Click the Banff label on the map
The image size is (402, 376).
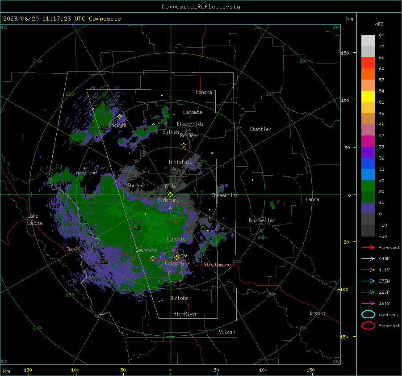74,249
